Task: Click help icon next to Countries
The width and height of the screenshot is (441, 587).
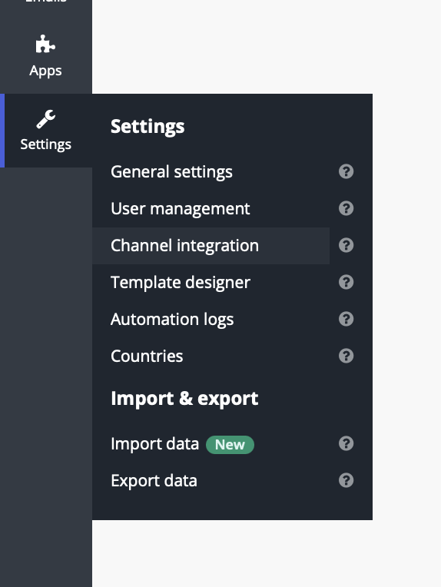Action: pyautogui.click(x=346, y=356)
